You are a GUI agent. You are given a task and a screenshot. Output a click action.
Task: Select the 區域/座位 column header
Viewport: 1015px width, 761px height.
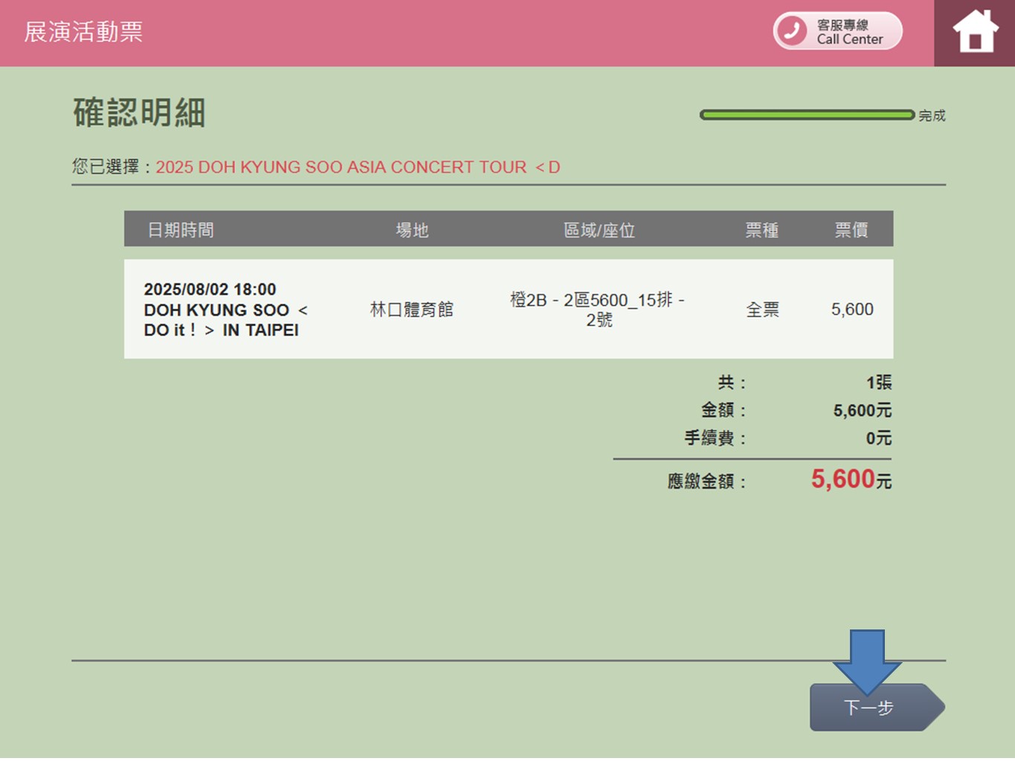pyautogui.click(x=599, y=230)
